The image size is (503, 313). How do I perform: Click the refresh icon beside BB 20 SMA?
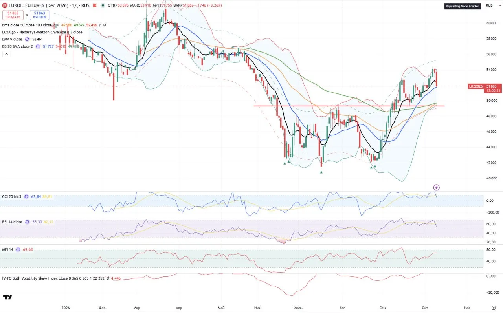pyautogui.click(x=38, y=46)
